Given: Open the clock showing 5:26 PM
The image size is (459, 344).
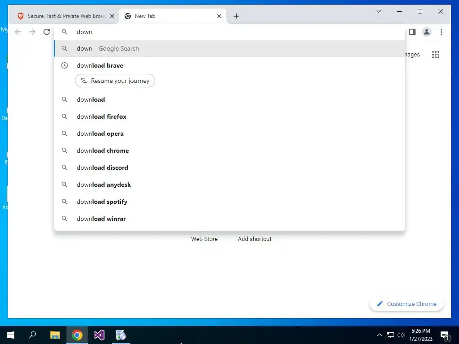Looking at the screenshot, I should tap(420, 335).
